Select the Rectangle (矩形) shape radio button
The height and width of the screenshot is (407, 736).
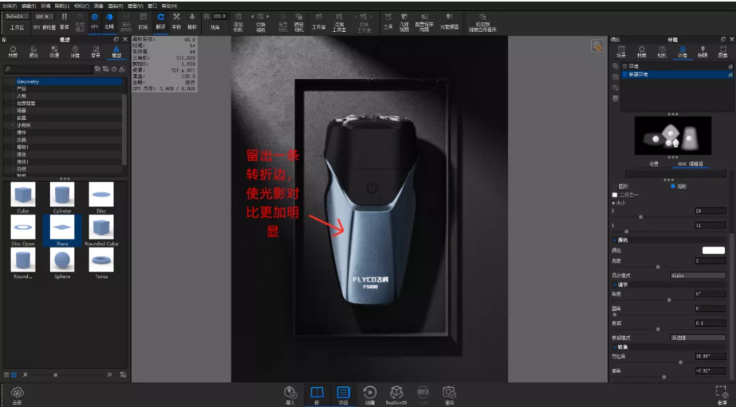673,186
